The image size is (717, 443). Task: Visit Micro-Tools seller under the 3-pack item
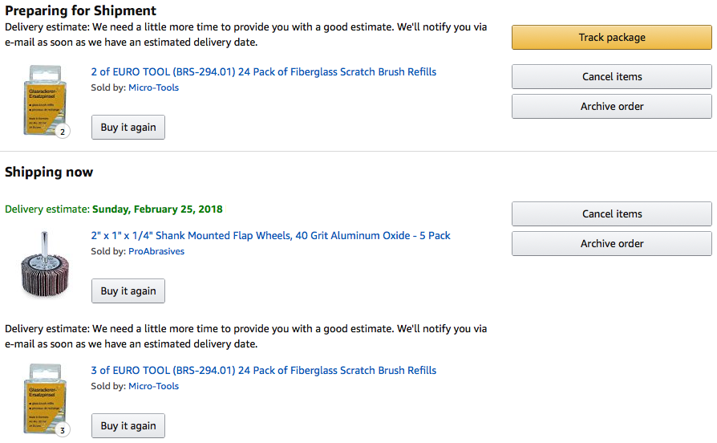click(x=153, y=386)
